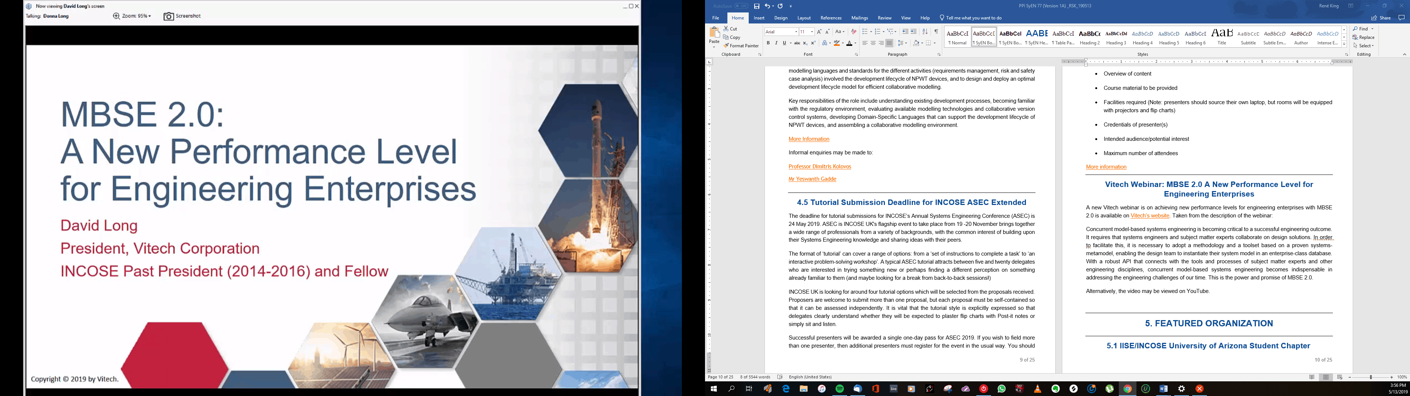Open Professor Dimitris Kolovos link
1410x396 pixels.
[820, 166]
